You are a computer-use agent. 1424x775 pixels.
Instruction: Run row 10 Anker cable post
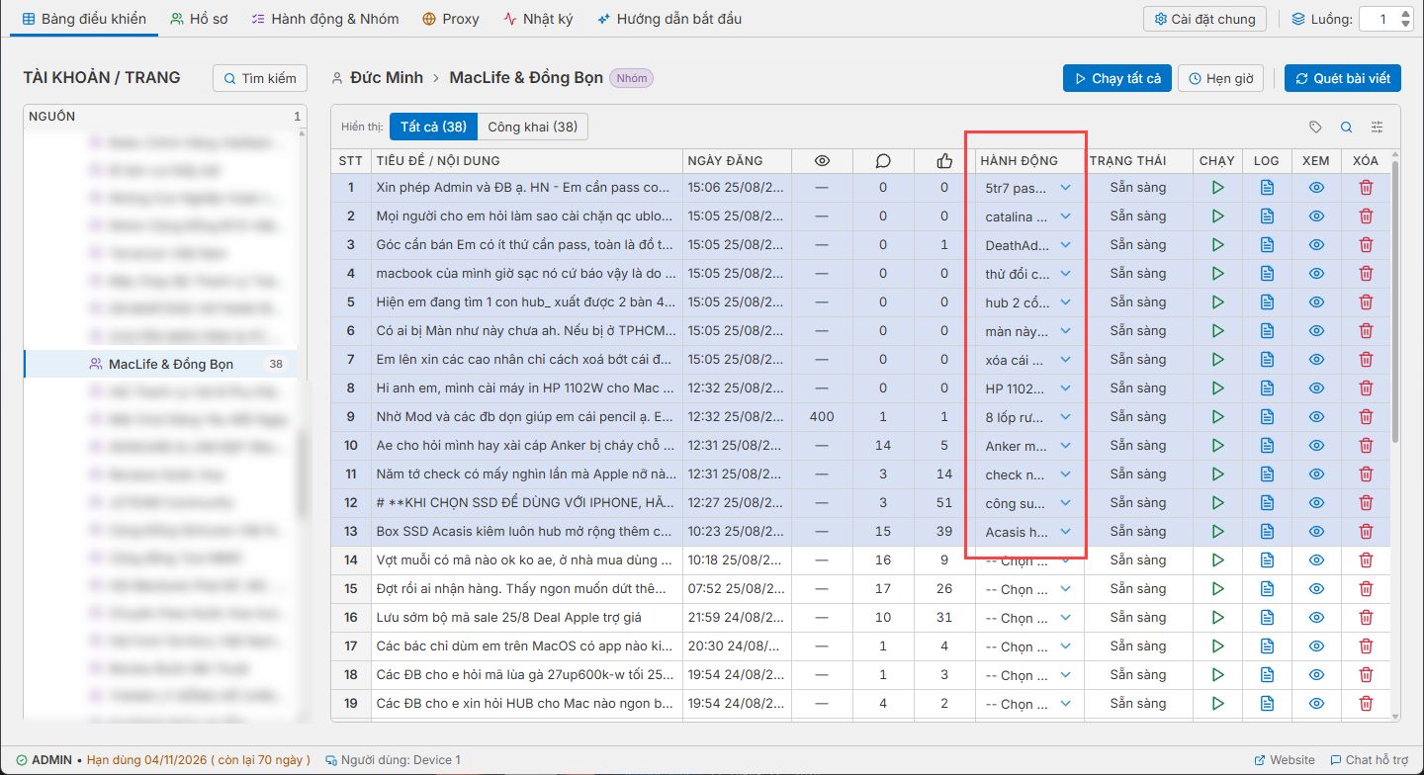pos(1217,446)
